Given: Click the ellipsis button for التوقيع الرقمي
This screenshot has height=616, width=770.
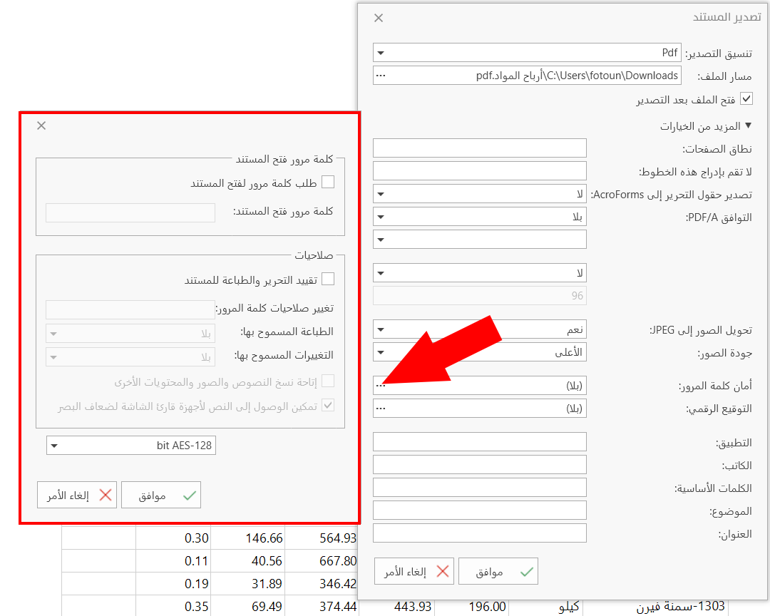Looking at the screenshot, I should click(x=381, y=409).
